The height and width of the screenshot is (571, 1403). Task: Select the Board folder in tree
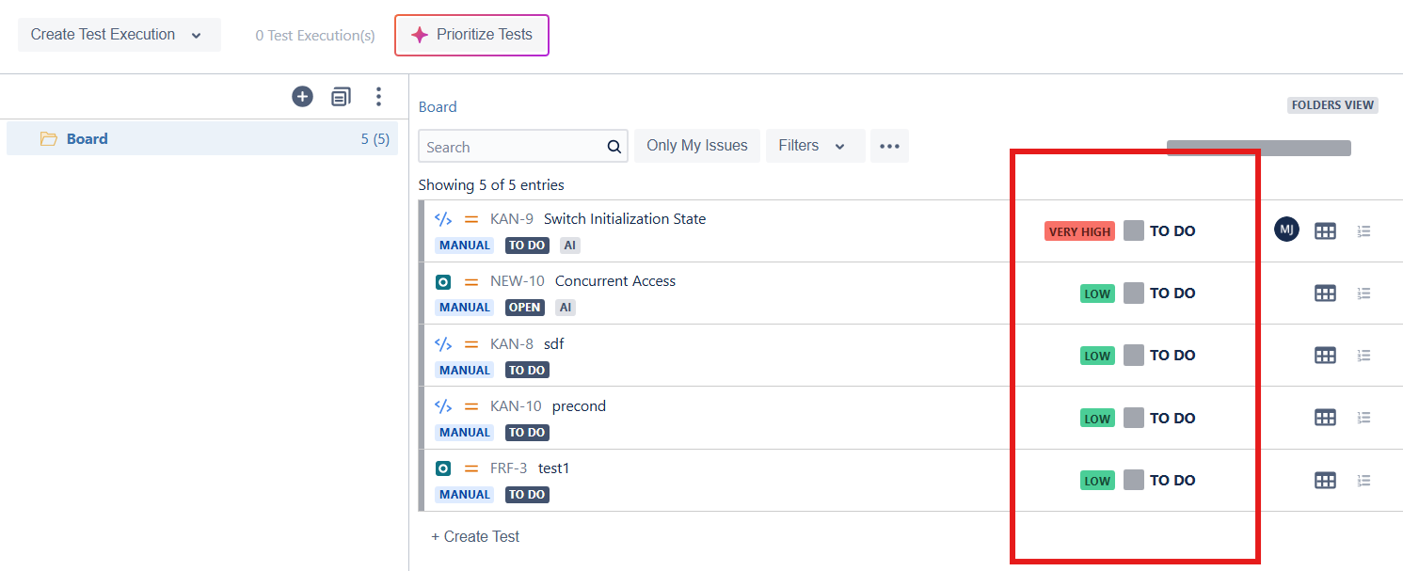click(202, 139)
